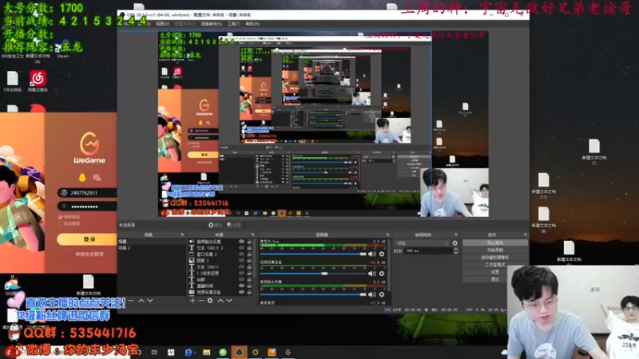Click WeGame quick secure login link
Image resolution: width=639 pixels, height=359 pixels.
(x=89, y=254)
